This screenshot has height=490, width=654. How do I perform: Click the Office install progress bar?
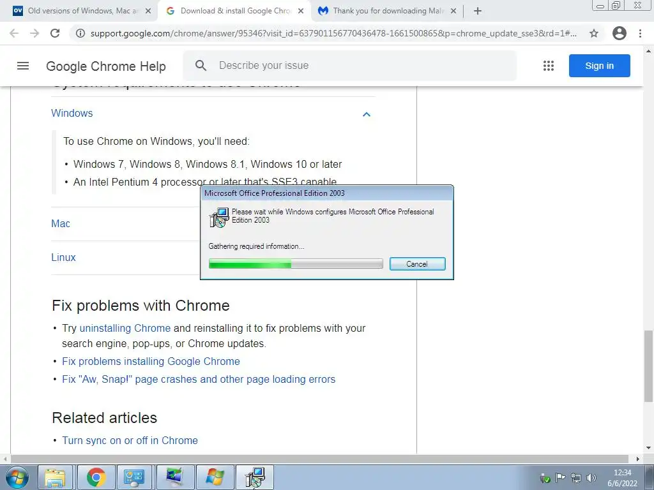coord(296,264)
